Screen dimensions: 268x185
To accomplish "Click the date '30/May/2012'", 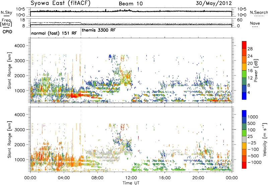I will [214, 3].
